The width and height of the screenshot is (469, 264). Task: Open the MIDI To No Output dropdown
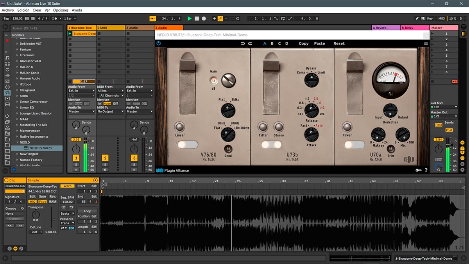click(111, 111)
